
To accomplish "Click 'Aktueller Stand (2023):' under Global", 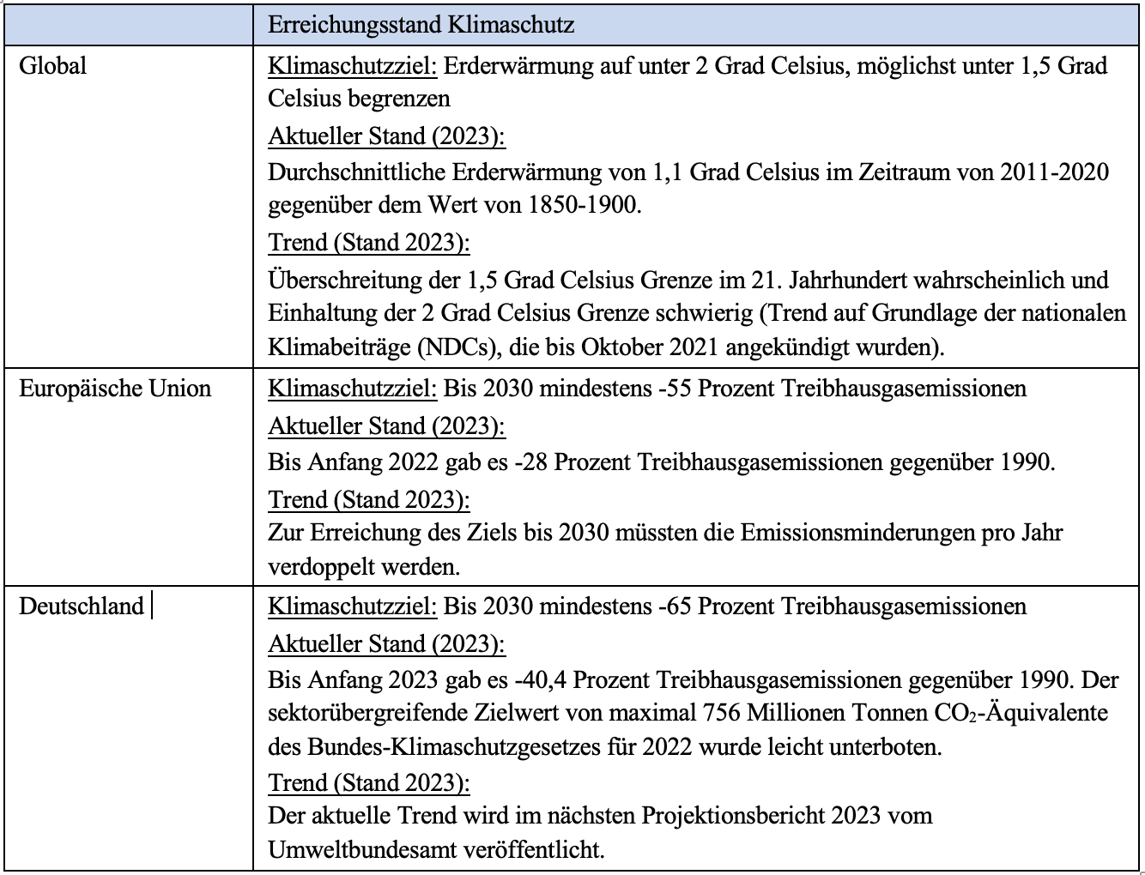I will (x=386, y=136).
